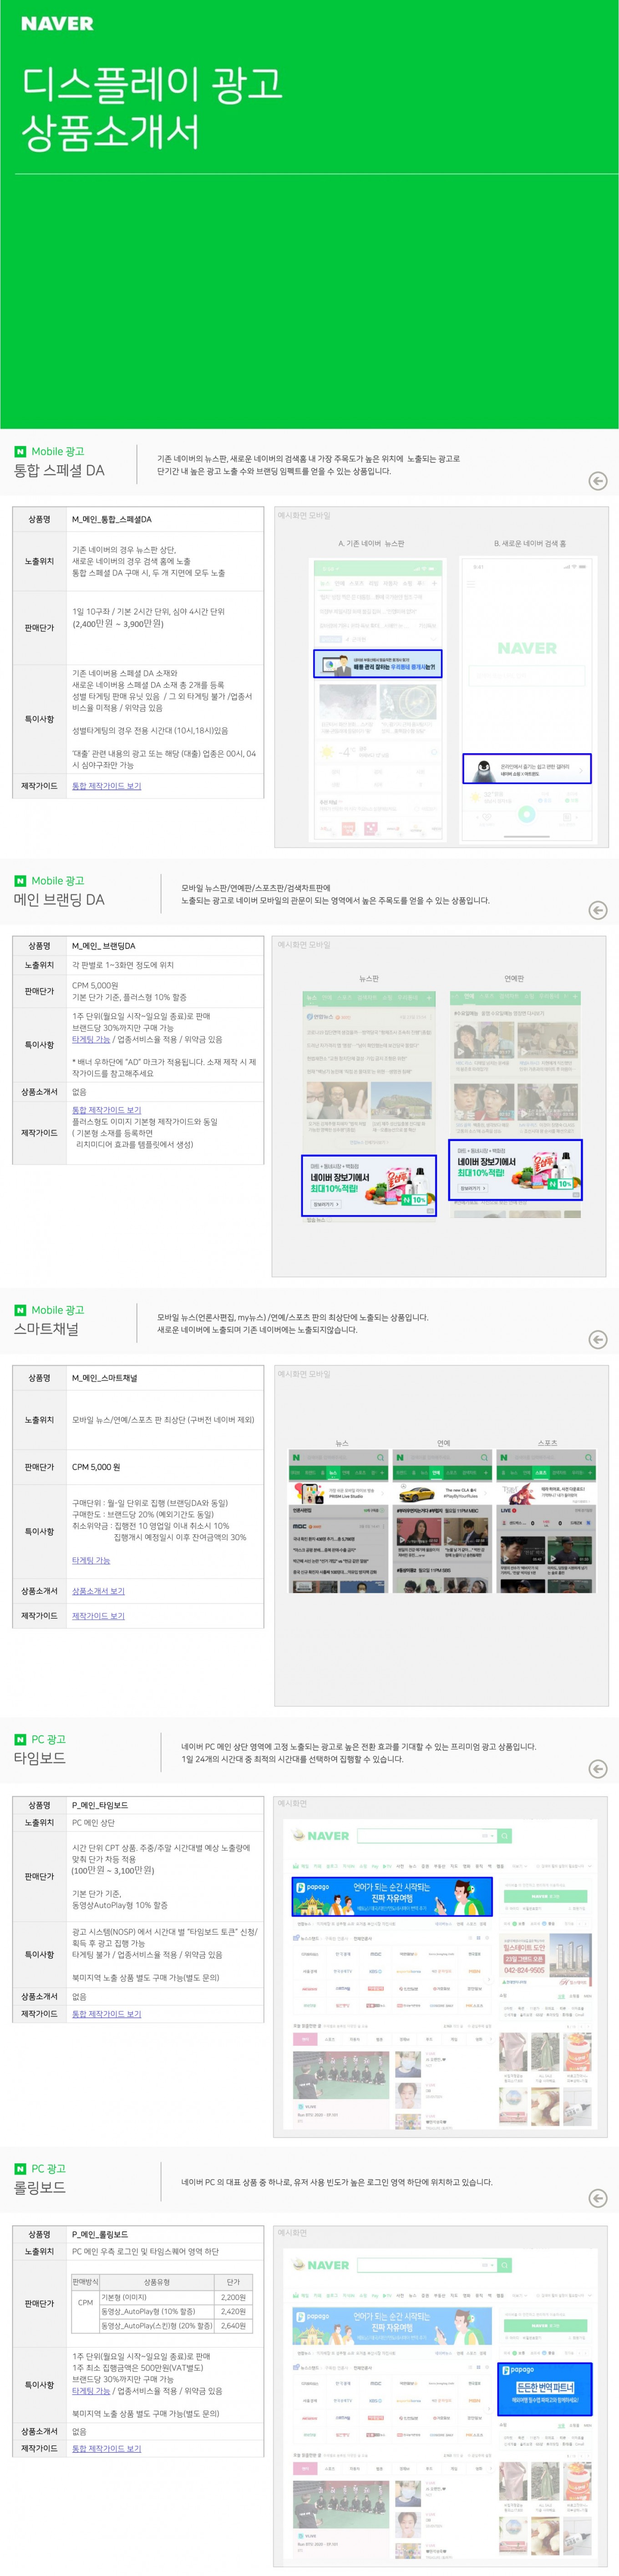Click the M_메인_스마트채널 product name cell

point(165,1378)
